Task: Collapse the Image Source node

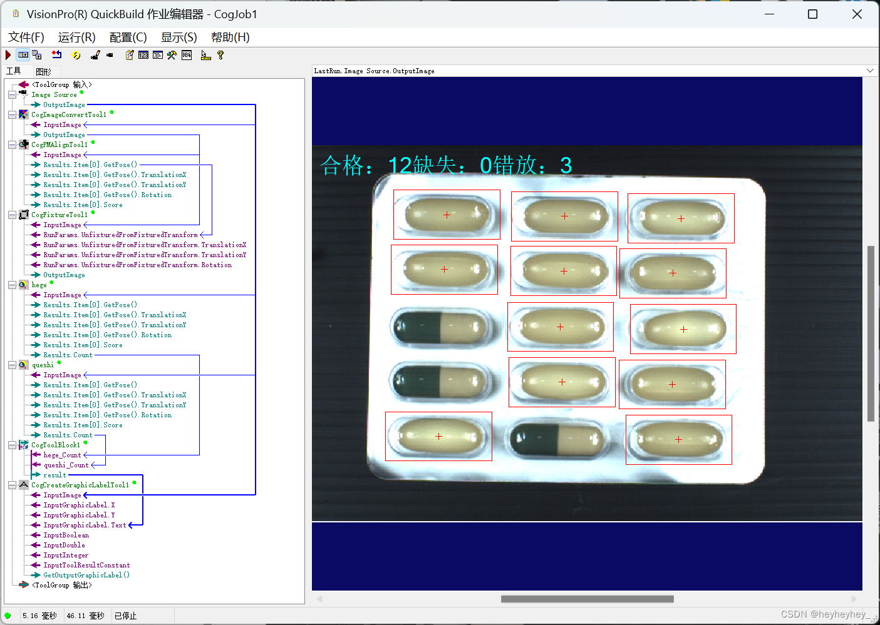Action: pyautogui.click(x=12, y=94)
